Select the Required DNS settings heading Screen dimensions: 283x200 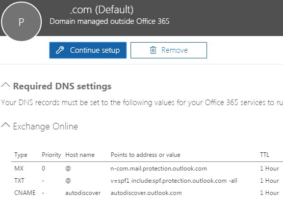click(62, 86)
